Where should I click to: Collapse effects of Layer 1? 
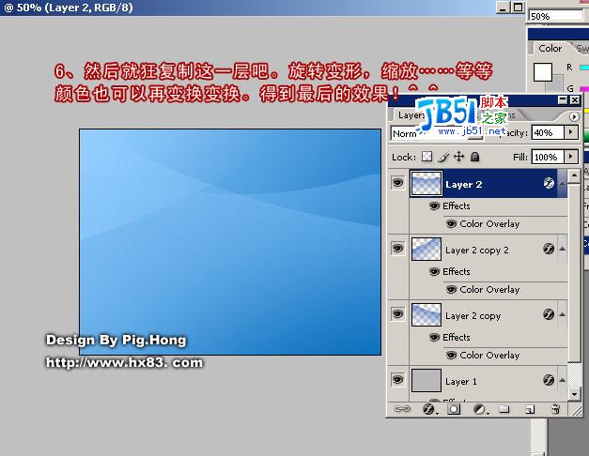tap(563, 380)
